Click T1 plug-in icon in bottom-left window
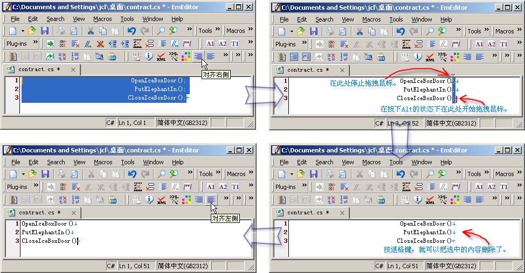This screenshot has height=273, width=525. point(236,187)
